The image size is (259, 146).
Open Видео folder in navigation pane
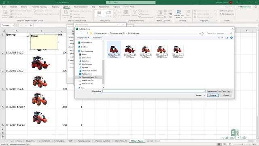coord(83,54)
